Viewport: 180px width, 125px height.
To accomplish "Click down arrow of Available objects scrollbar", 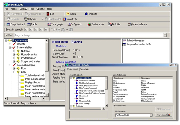I will [106, 105].
